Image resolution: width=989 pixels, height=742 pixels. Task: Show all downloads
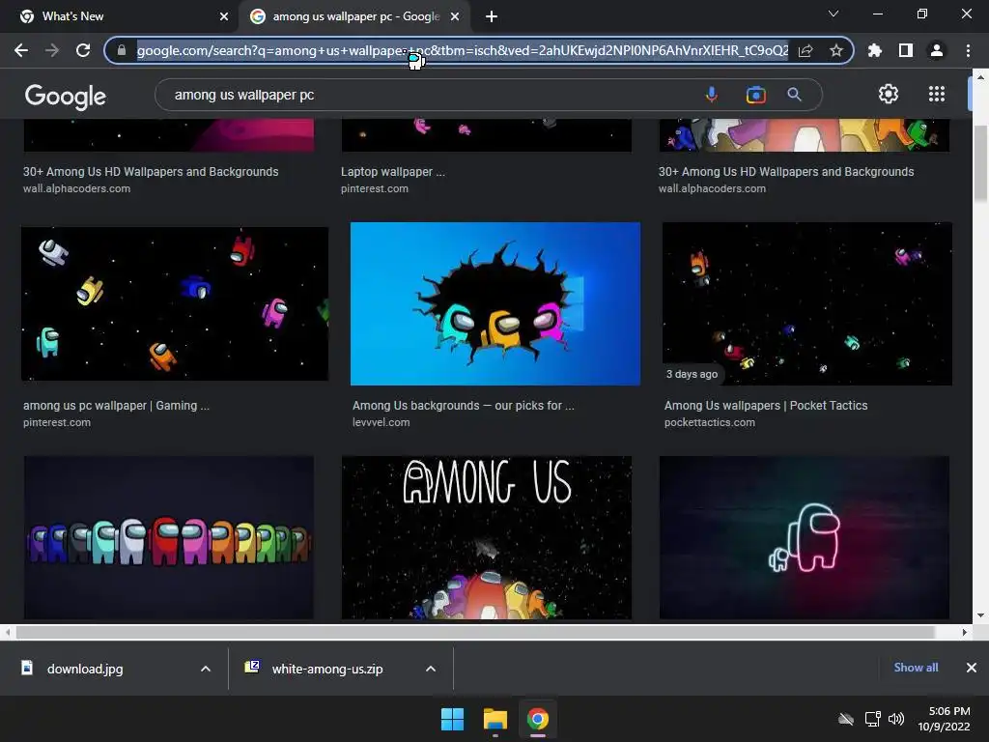click(916, 668)
